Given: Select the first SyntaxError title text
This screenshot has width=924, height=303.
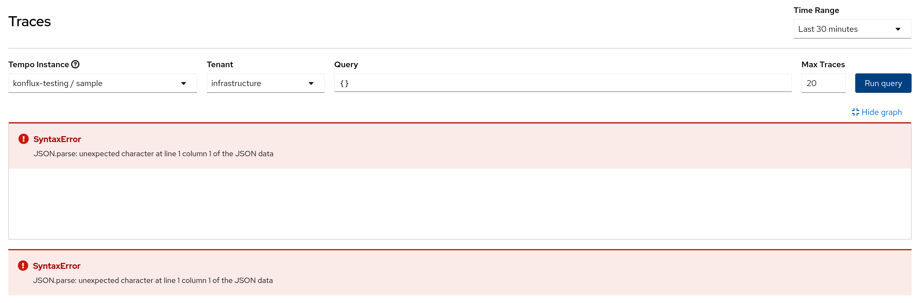Looking at the screenshot, I should pyautogui.click(x=57, y=139).
